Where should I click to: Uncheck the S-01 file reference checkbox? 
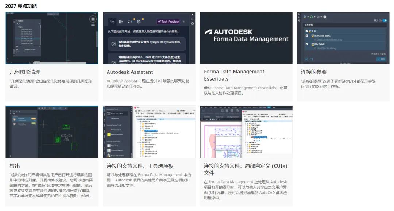pos(306,31)
